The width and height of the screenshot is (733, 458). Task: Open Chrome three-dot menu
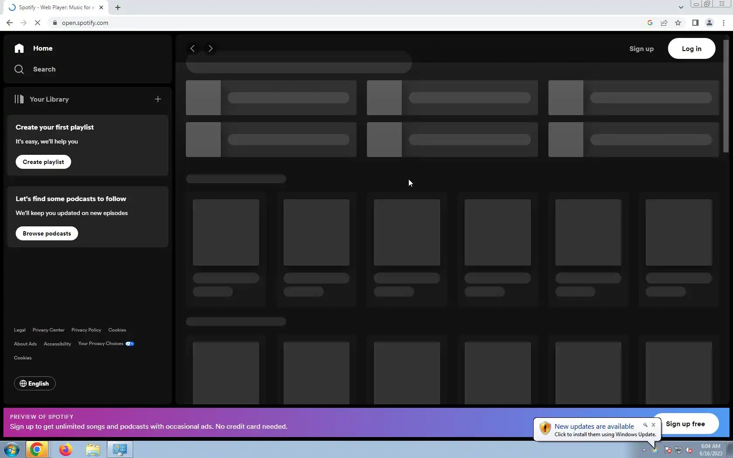coord(723,23)
